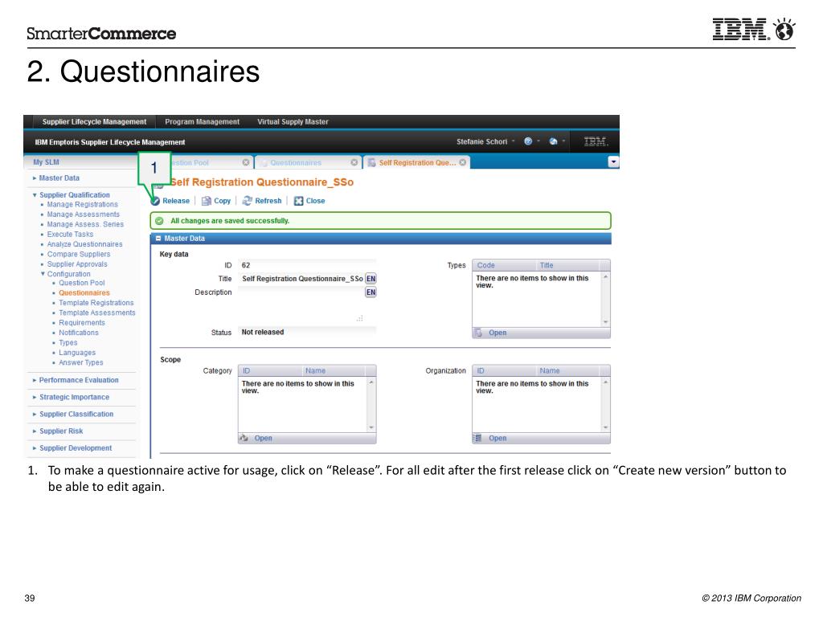Click the Refresh arrows icon
The image size is (823, 617).
248,201
